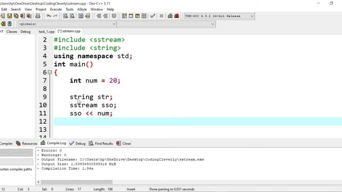Click the Goto Line toolbar icon

88,16
